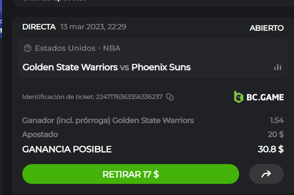The height and width of the screenshot is (195, 294).
Task: Click the chevron between Estados Unidos and NBA
Action: point(99,48)
